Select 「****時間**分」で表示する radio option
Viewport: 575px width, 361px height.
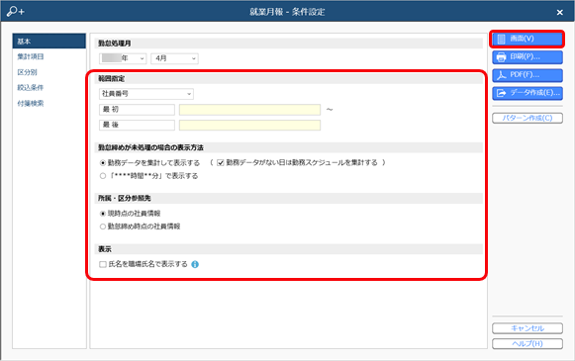click(103, 176)
